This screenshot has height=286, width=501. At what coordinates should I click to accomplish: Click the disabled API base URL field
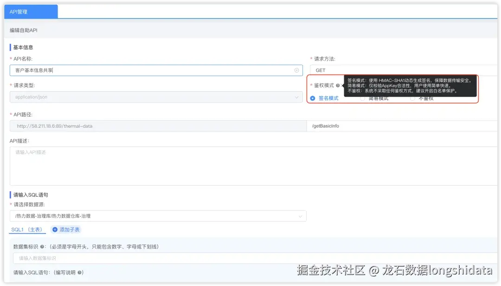pos(158,126)
